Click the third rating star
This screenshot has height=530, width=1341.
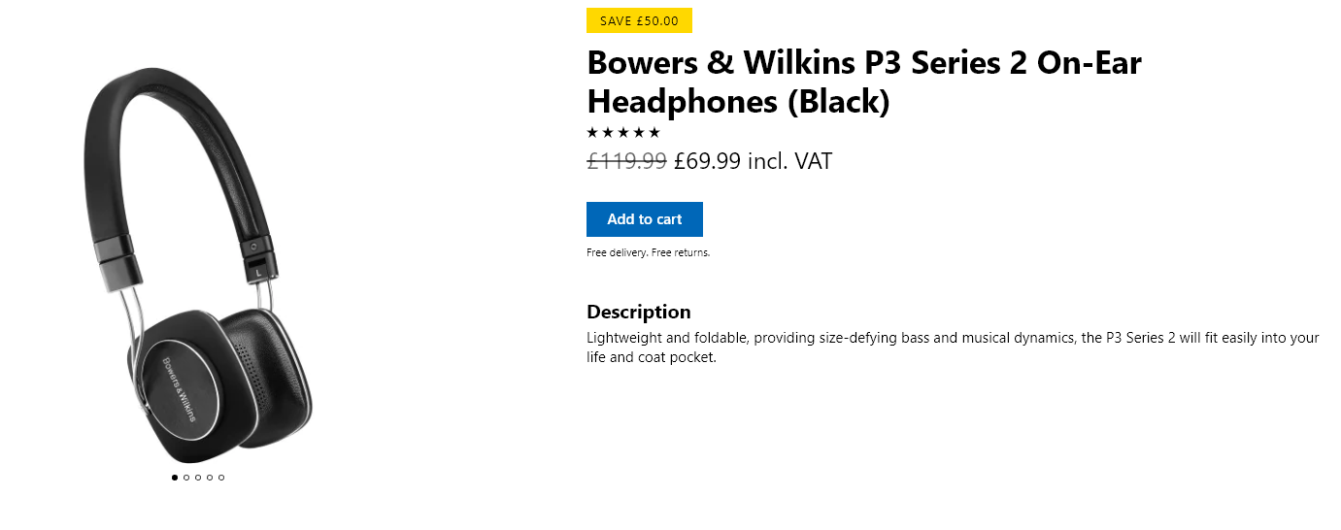tap(623, 133)
